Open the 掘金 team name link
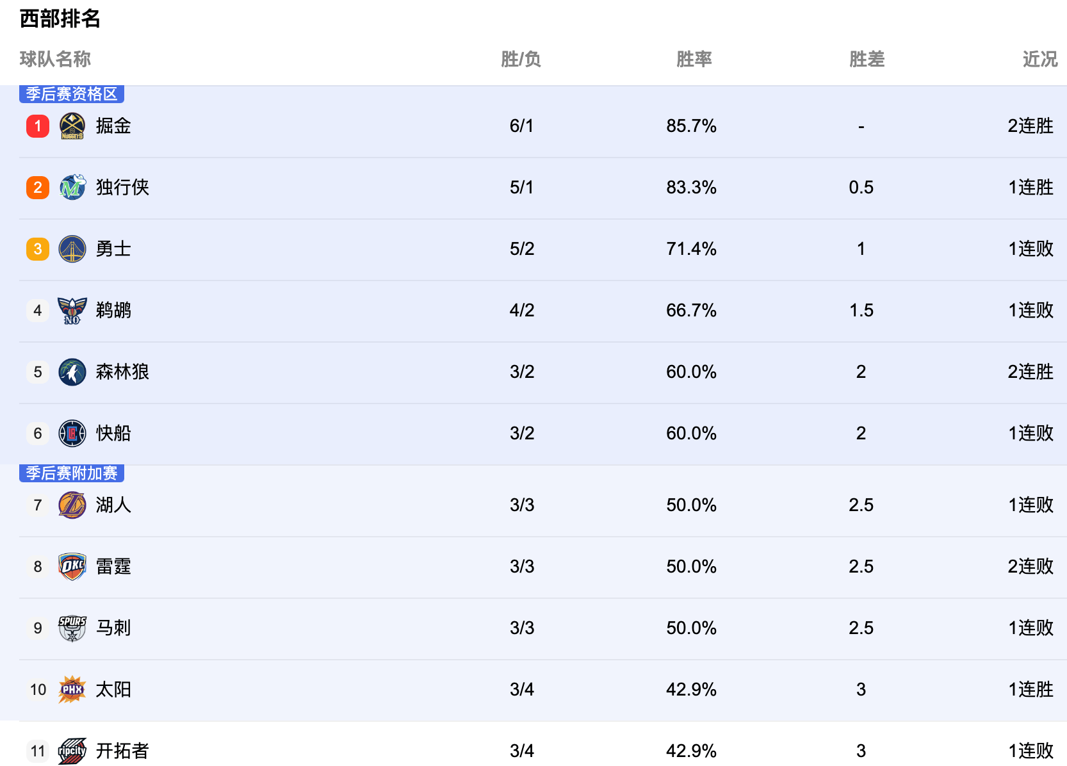This screenshot has height=766, width=1067. pos(113,126)
